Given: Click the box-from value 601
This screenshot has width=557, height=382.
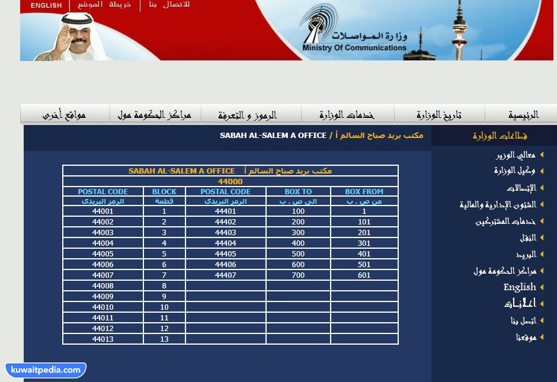Looking at the screenshot, I should point(364,275).
